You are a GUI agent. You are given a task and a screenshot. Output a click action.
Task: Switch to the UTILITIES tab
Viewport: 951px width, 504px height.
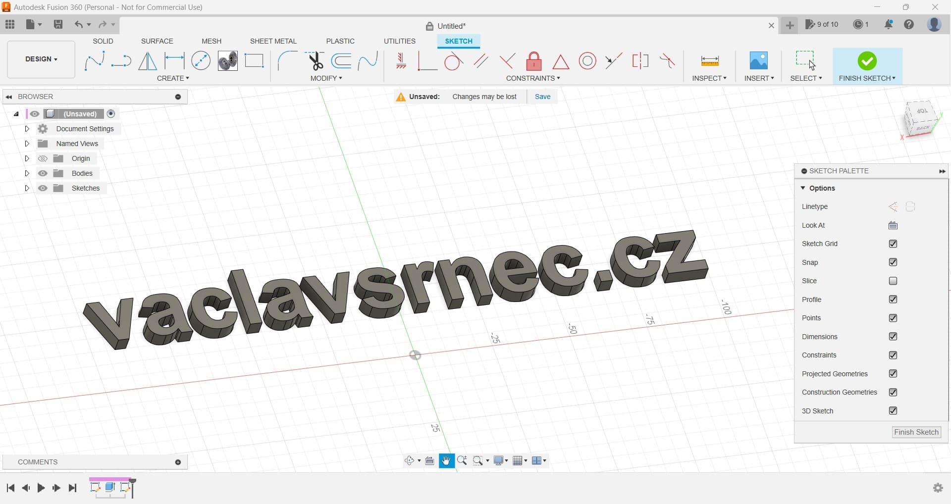[x=400, y=41]
